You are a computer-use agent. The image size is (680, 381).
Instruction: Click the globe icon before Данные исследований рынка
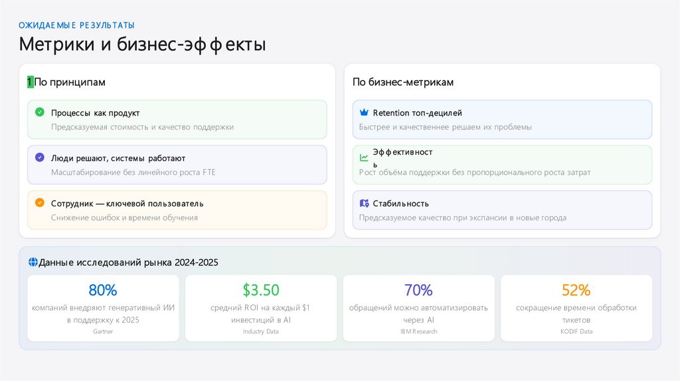(x=33, y=262)
